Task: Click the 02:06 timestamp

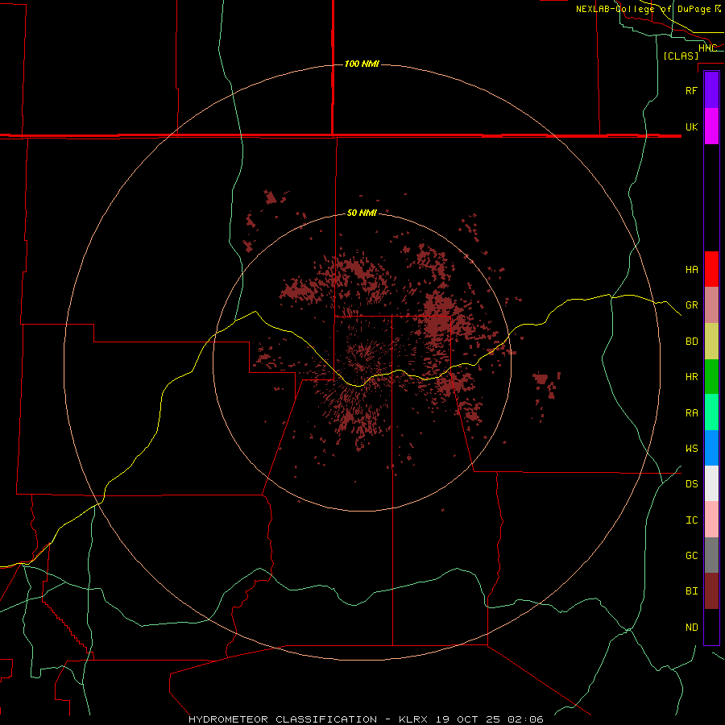Action: pyautogui.click(x=524, y=719)
